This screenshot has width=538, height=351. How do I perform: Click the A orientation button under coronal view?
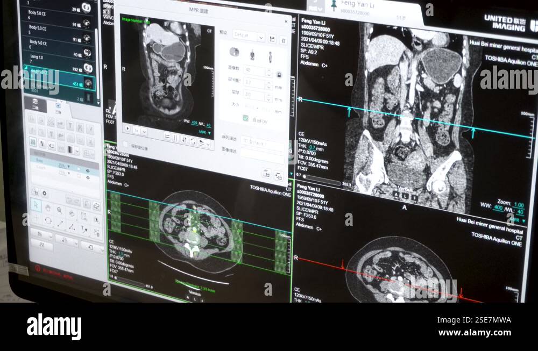397,195
